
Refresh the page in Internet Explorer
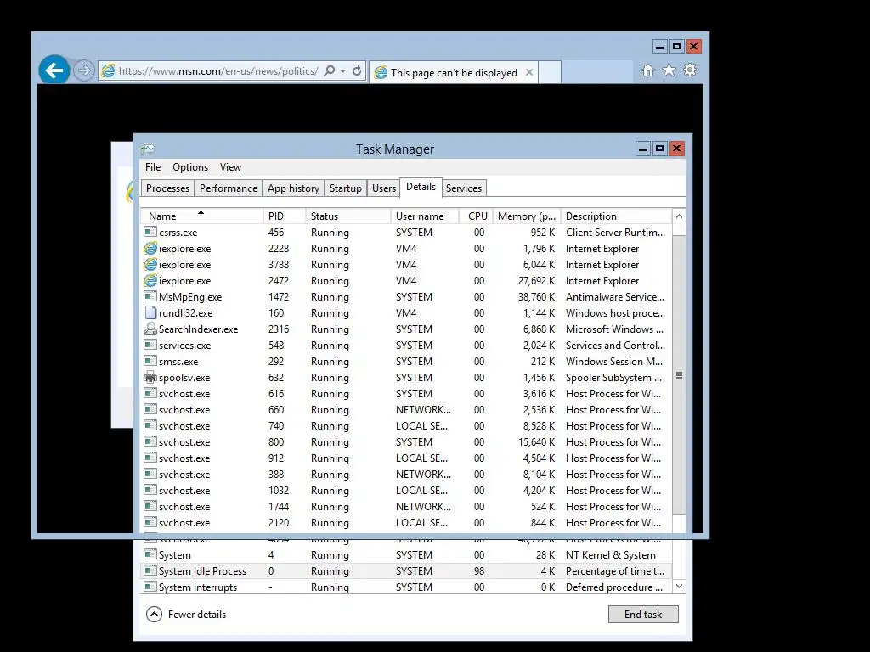[x=357, y=71]
